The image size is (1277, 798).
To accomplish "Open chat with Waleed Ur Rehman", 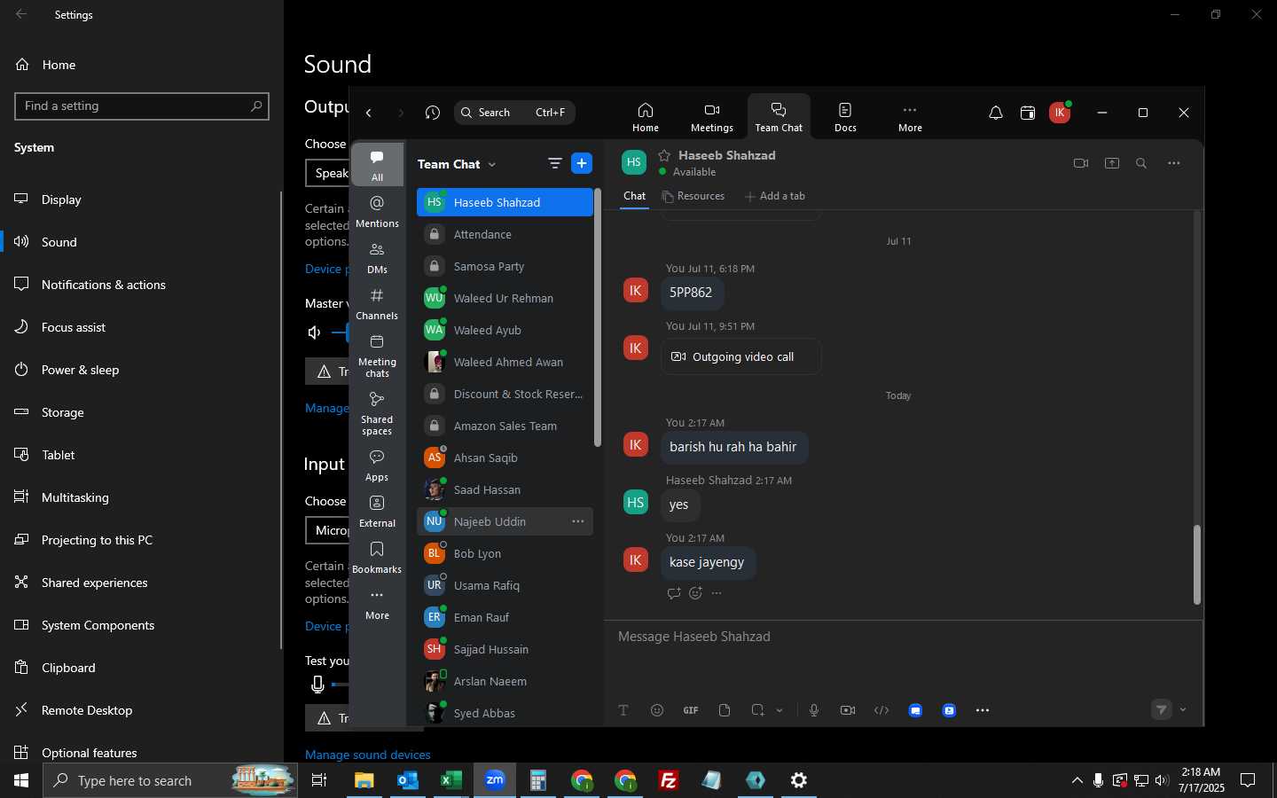I will [x=505, y=298].
